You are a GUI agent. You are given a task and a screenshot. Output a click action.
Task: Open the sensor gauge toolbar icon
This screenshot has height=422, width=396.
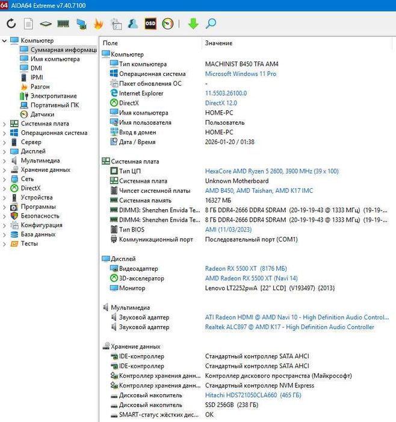coord(168,24)
